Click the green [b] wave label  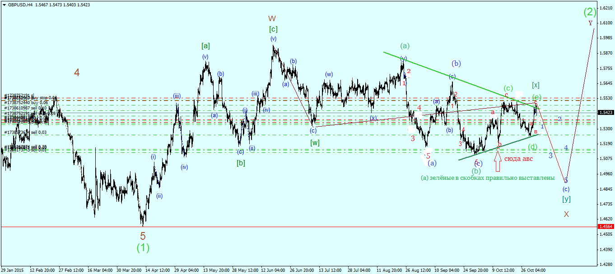(x=241, y=163)
